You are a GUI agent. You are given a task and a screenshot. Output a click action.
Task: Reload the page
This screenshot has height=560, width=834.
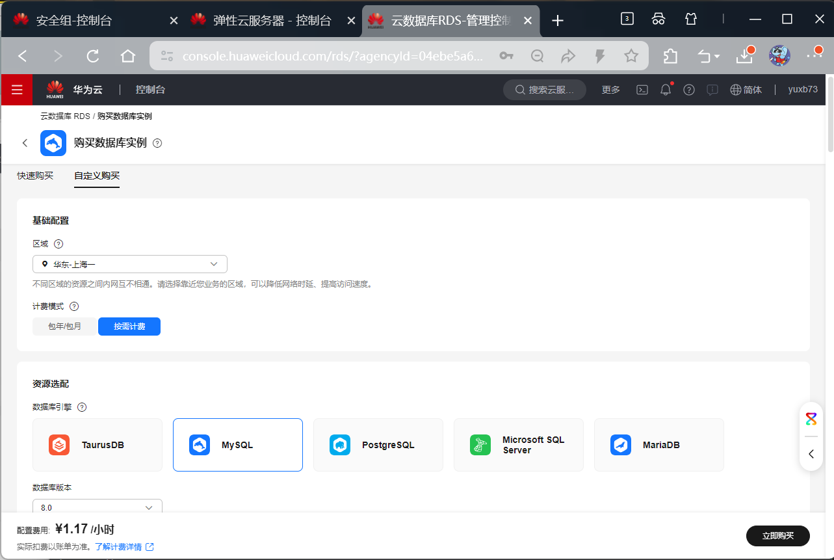click(93, 56)
